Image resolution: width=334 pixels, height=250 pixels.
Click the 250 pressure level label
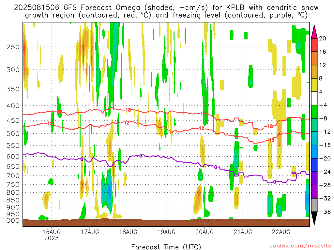coord(13,47)
